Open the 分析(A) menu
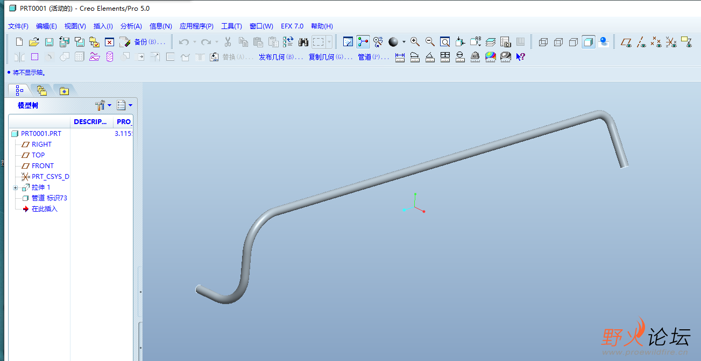The height and width of the screenshot is (361, 701). (131, 26)
